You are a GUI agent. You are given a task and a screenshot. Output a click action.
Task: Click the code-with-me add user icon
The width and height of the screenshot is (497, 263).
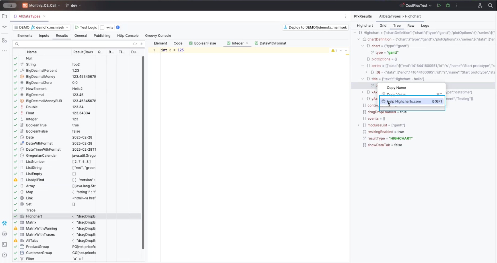(480, 5)
